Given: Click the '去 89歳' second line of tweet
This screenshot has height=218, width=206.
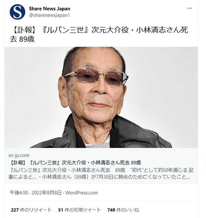Looking at the screenshot, I should (x=22, y=39).
